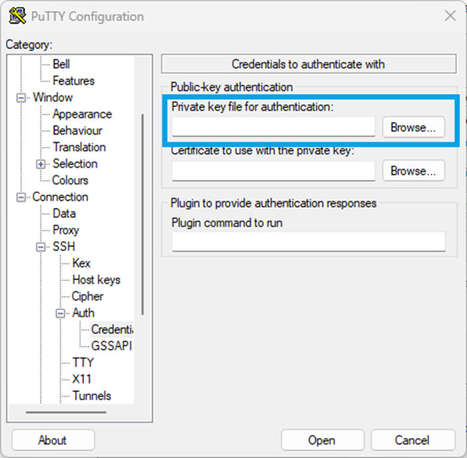Select Proxy settings
The image size is (467, 458).
[66, 231]
